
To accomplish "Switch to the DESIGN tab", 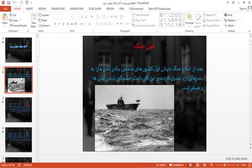I will [42, 9].
